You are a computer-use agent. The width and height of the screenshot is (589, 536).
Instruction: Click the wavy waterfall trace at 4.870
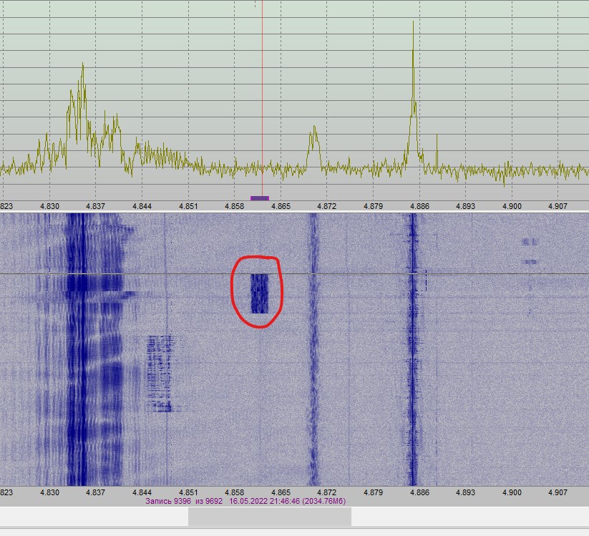click(313, 349)
